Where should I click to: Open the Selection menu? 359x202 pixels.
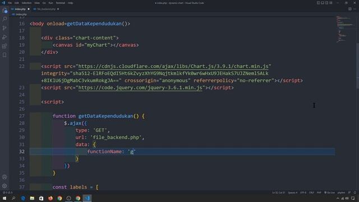(x=26, y=3)
